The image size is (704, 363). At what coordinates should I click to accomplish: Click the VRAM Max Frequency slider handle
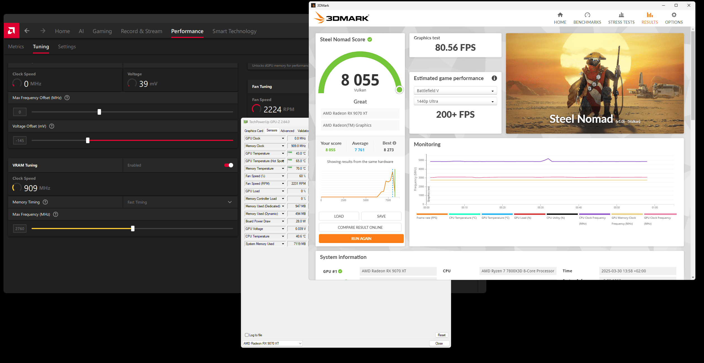(133, 229)
